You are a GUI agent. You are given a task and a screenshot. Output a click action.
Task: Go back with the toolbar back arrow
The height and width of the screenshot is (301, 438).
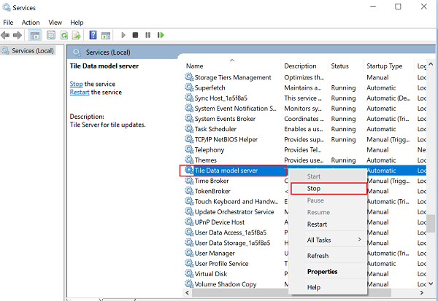tap(5, 35)
